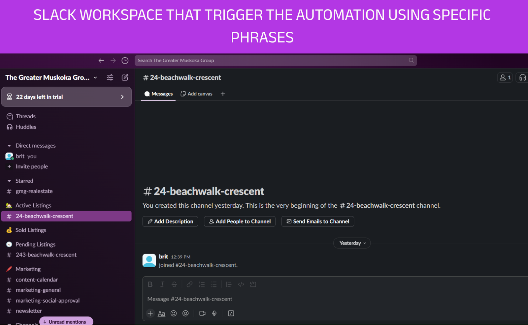Viewport: 528px width, 325px height.
Task: Toggle the Aa formatting toolbar visibility
Action: pyautogui.click(x=161, y=313)
